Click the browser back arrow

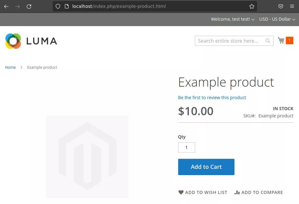coord(6,6)
